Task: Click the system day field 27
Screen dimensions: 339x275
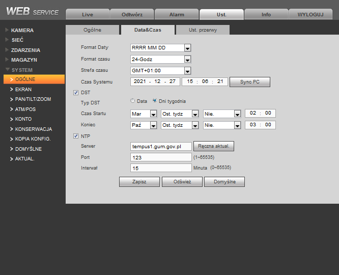Action: click(x=173, y=81)
